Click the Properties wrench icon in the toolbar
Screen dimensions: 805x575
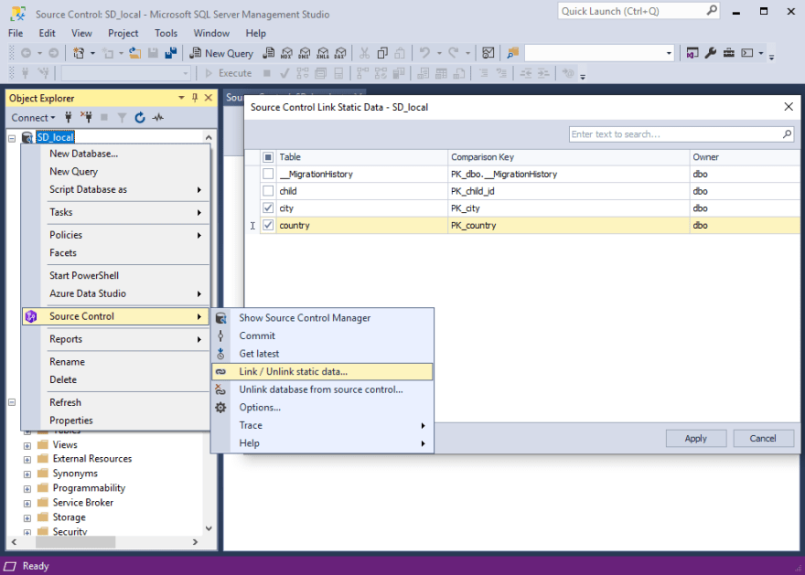point(711,53)
